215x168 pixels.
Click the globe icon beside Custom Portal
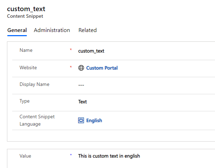pos(81,68)
